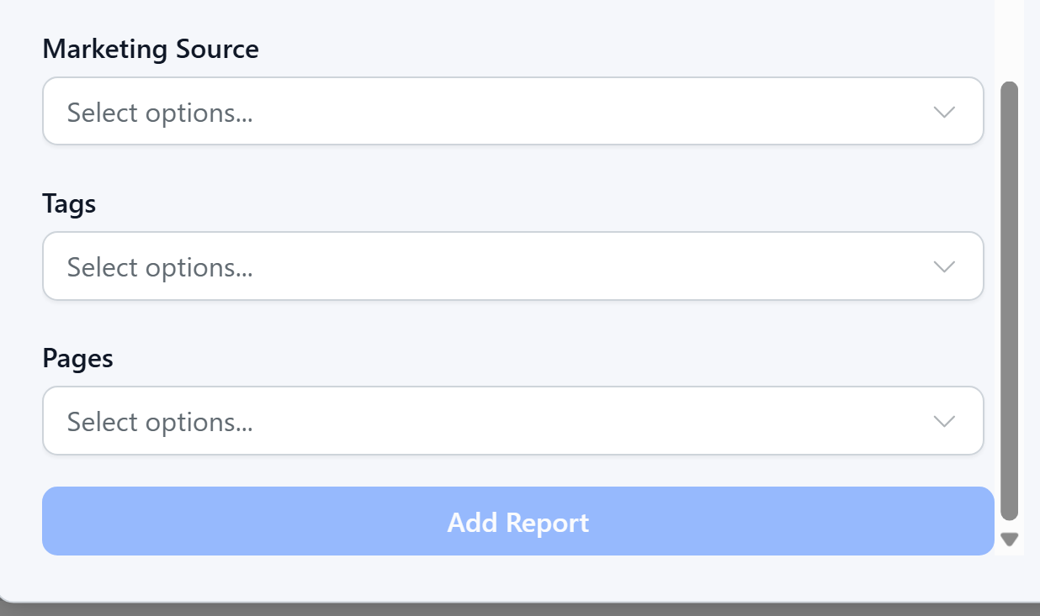Focus the "Select options..." placeholder under Tags
The image size is (1040, 616).
click(x=160, y=267)
